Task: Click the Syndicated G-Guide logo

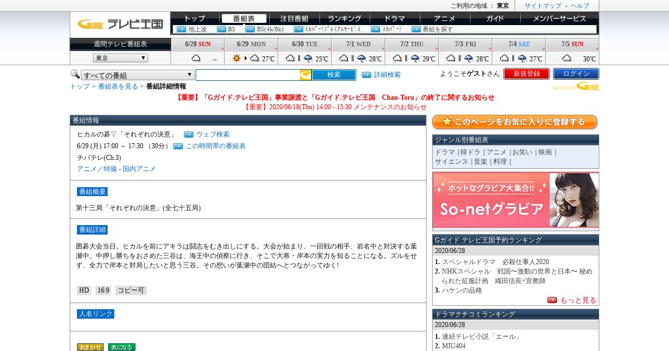Action: tap(576, 86)
